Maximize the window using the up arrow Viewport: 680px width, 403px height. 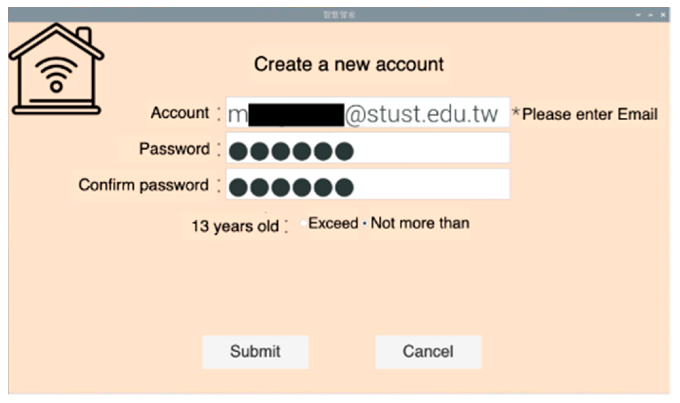651,15
